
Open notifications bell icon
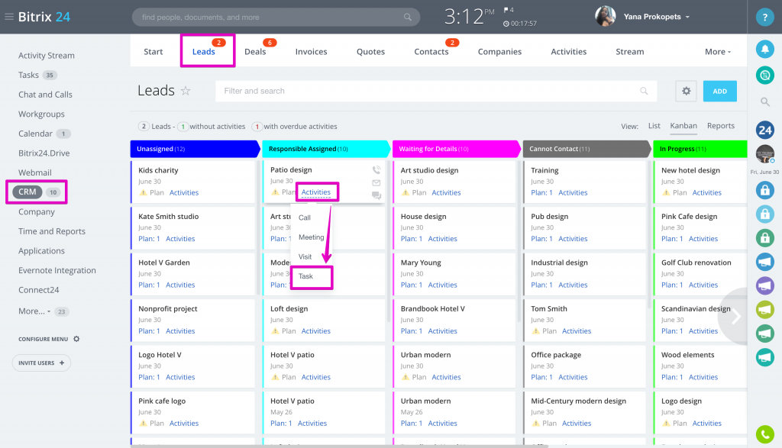pyautogui.click(x=764, y=49)
